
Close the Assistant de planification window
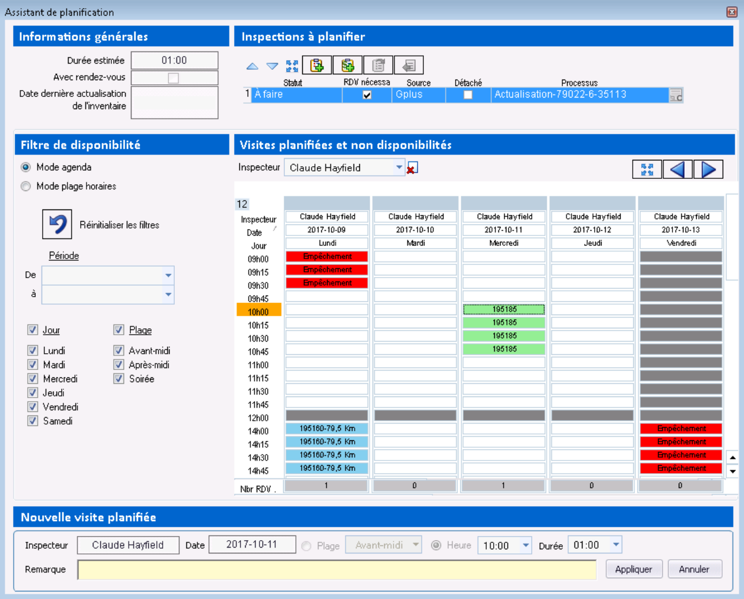(x=732, y=12)
